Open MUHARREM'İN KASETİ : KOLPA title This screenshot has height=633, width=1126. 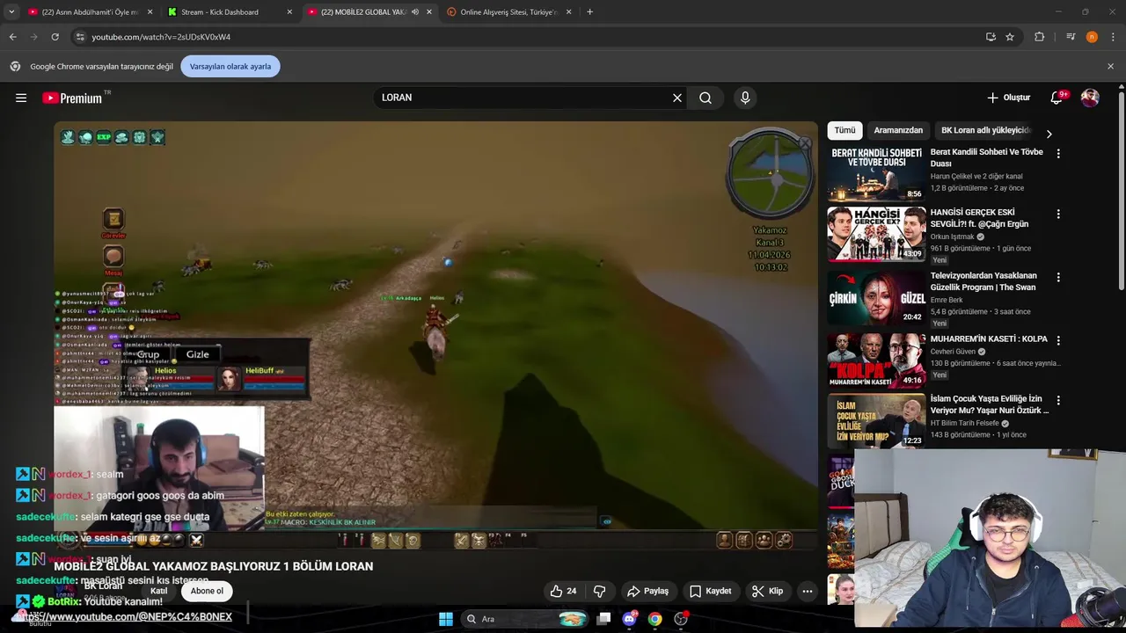click(989, 339)
